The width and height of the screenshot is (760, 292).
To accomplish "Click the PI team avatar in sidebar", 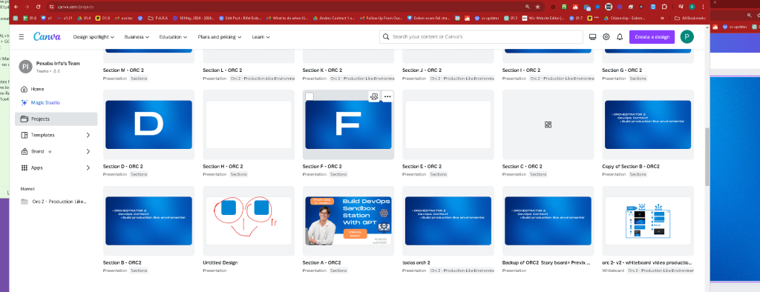I will 26,67.
